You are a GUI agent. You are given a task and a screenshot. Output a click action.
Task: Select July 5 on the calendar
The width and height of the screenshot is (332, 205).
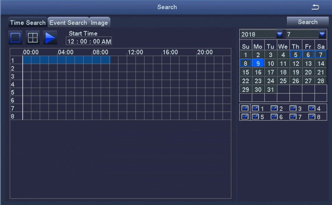(296, 55)
